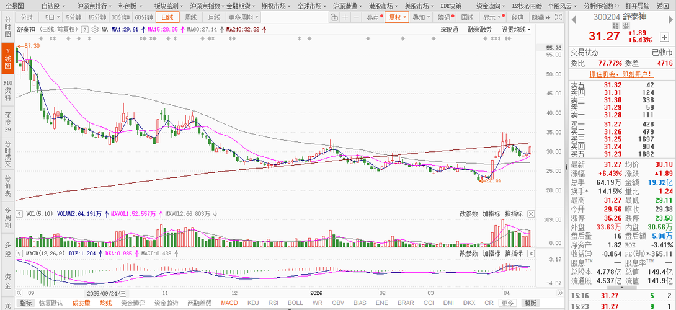Open the 板块监测 menu

pyautogui.click(x=169, y=6)
